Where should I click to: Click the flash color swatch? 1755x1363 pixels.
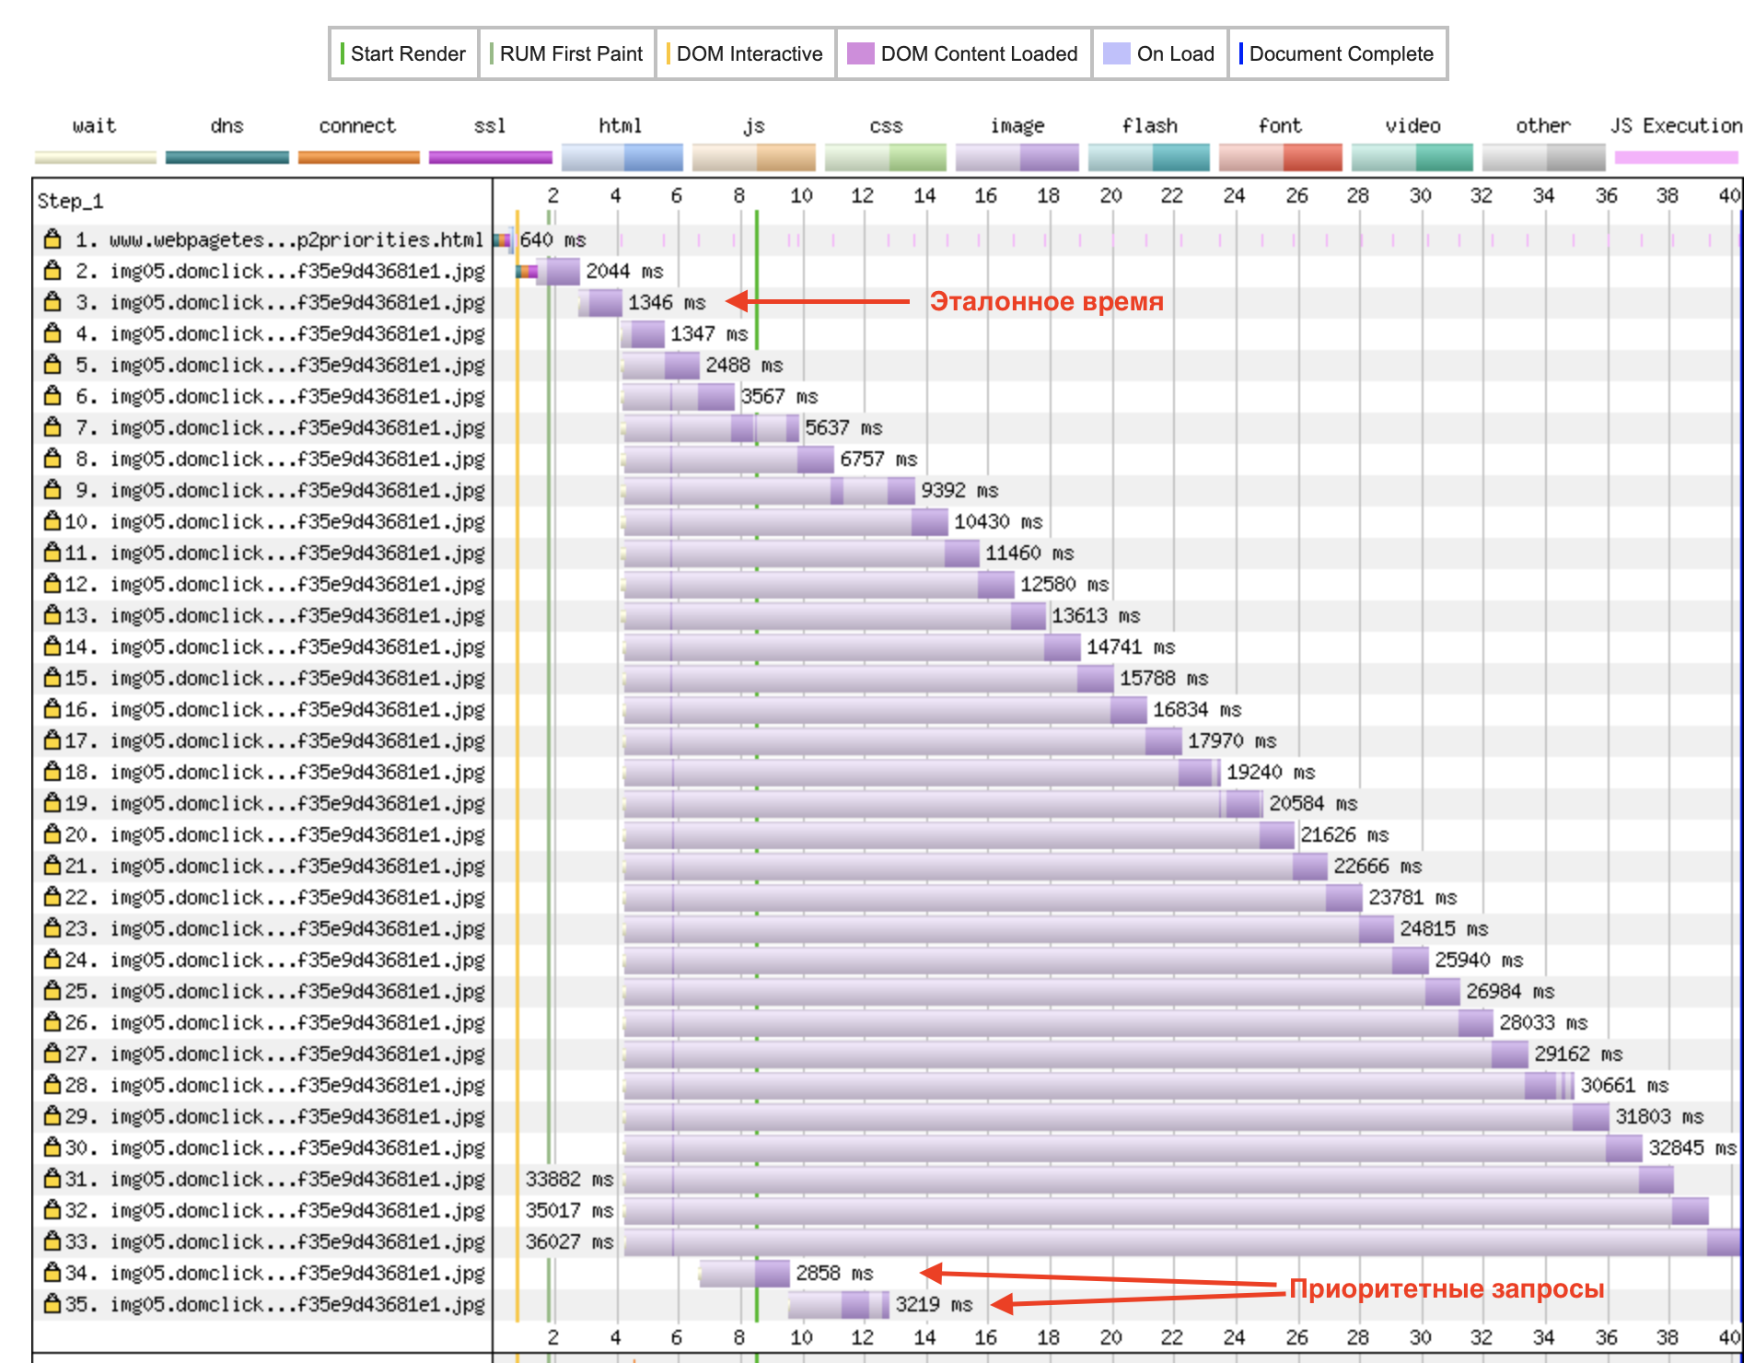[1149, 157]
